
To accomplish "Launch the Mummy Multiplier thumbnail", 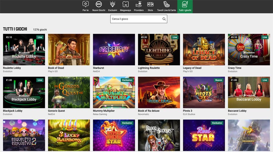I will tap(114, 93).
